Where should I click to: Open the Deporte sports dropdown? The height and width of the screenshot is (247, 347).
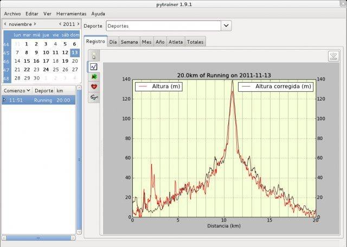pos(226,25)
